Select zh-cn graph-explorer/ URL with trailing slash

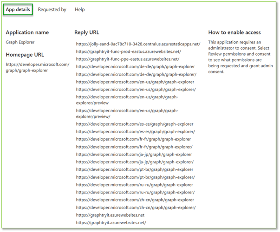point(136,207)
